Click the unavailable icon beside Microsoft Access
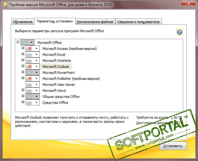 [x=29, y=48]
